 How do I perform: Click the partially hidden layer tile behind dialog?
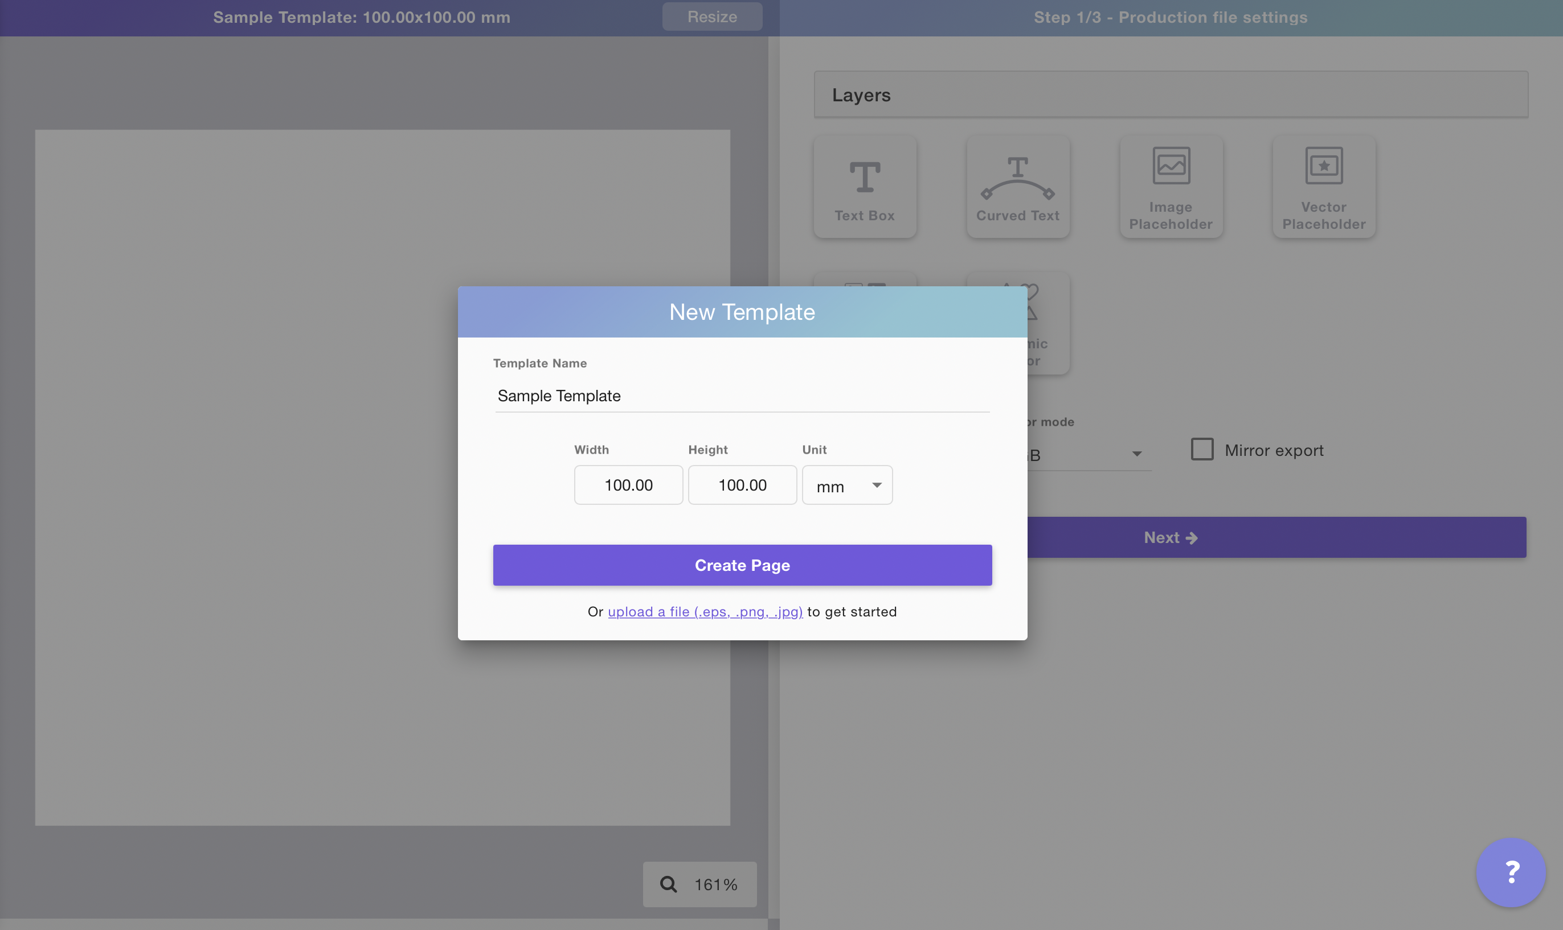864,279
